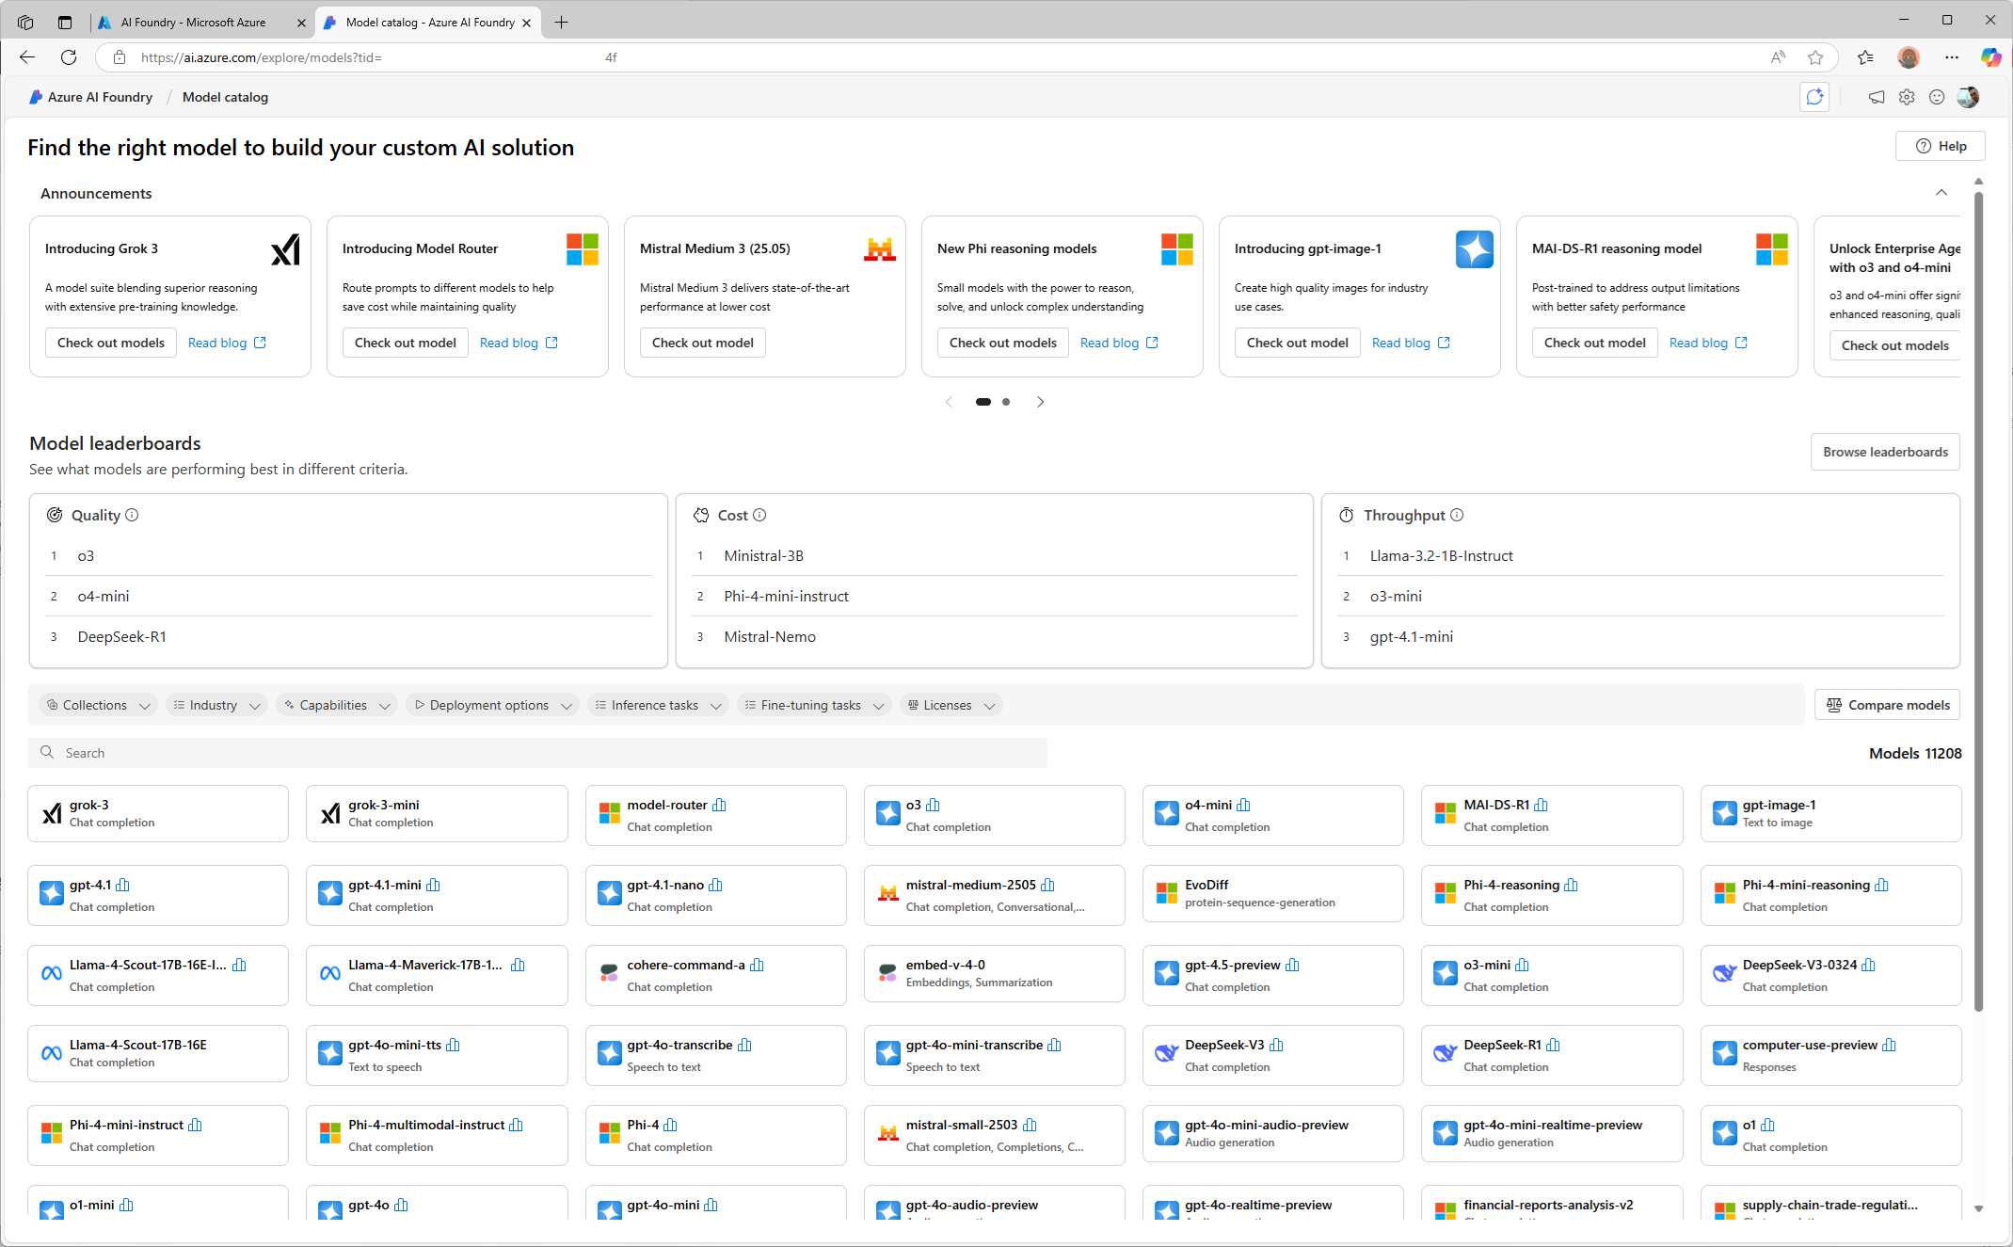Click the benchmark icon next to Phi-4-reasoning
Viewport: 2013px width, 1247px height.
coord(1572,886)
